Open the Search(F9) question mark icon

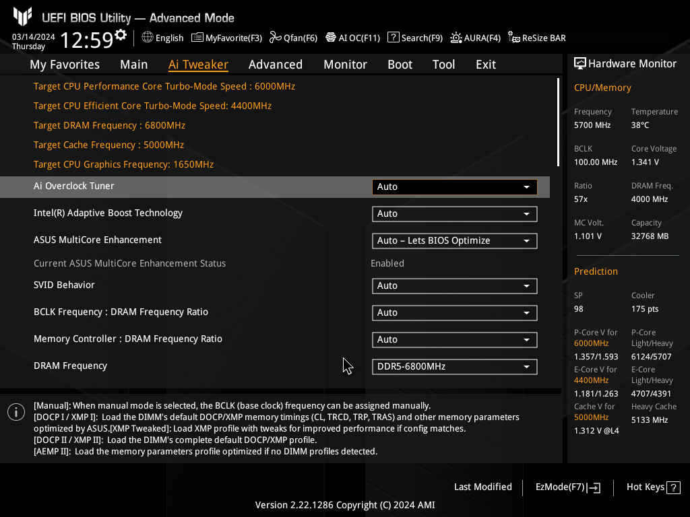click(x=393, y=38)
